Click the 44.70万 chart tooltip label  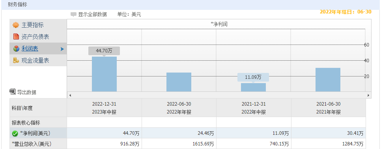click(x=104, y=51)
